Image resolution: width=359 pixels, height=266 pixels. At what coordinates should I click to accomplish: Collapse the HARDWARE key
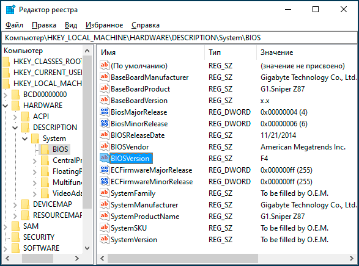6,106
